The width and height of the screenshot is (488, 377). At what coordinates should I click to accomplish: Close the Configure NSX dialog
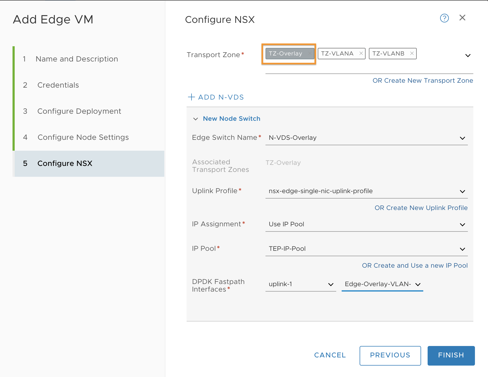(x=462, y=18)
